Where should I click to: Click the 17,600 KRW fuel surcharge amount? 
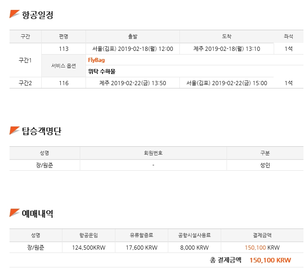click(x=141, y=248)
